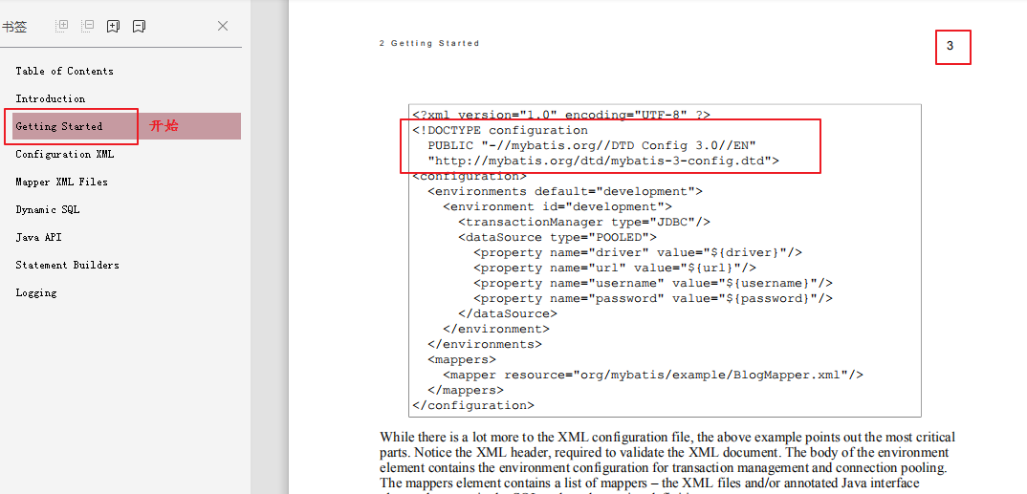
Task: Click the '<!DOCTYPE configuration' line
Action: (500, 130)
